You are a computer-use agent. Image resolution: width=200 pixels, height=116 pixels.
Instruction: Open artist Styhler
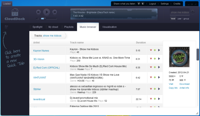[37, 89]
